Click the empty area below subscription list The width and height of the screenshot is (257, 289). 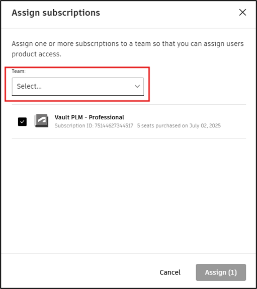129,196
